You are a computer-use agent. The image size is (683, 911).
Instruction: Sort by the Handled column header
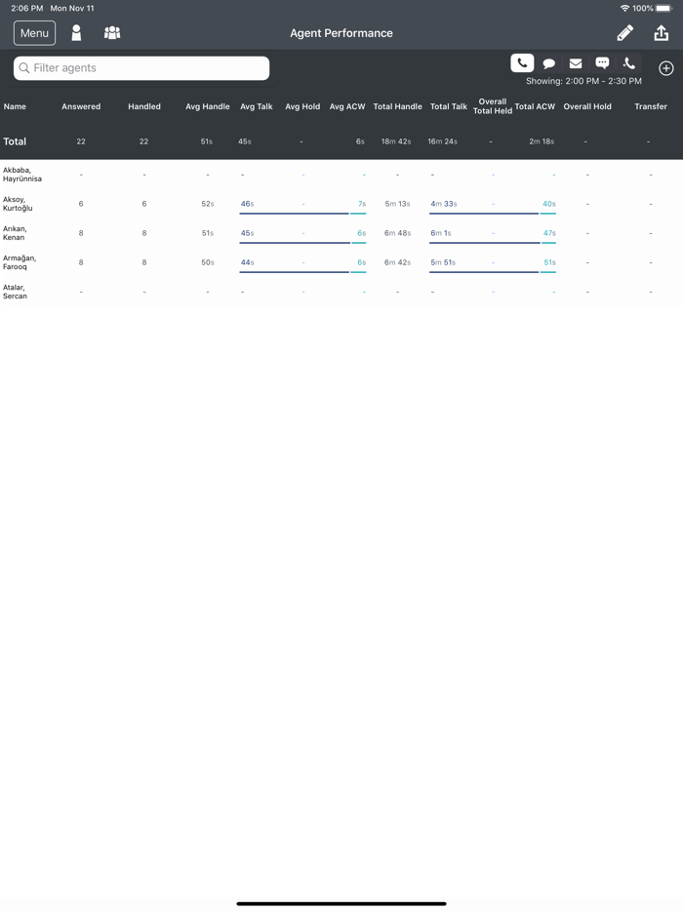(x=144, y=106)
